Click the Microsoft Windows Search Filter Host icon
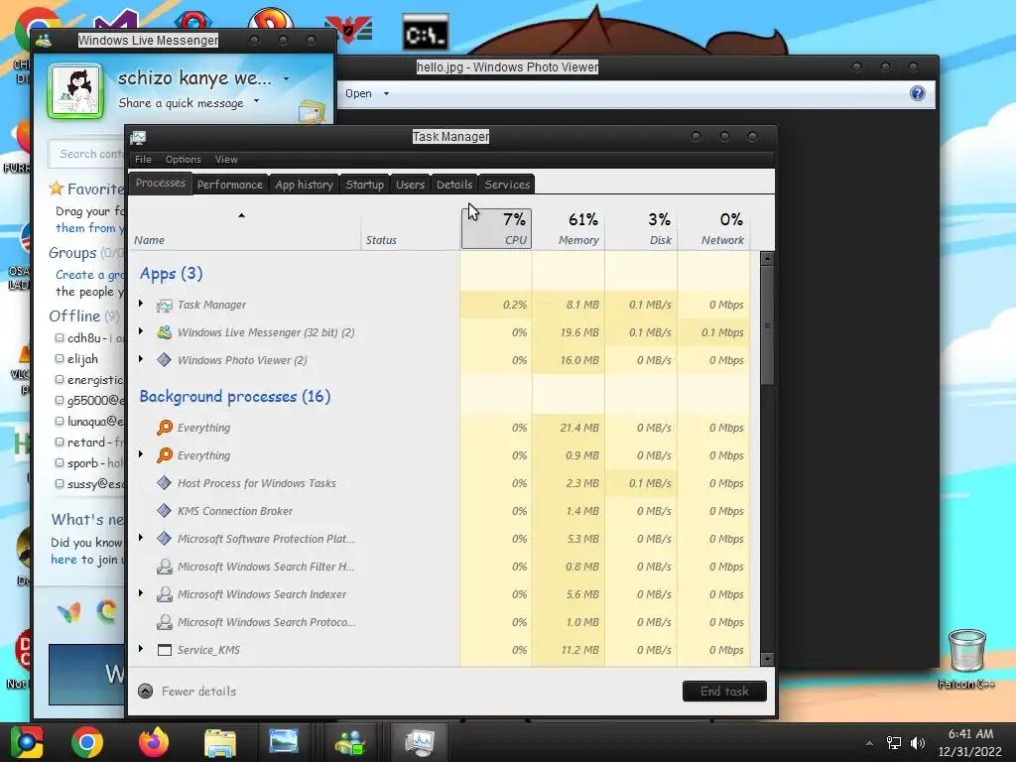This screenshot has height=762, width=1016. pyautogui.click(x=165, y=567)
